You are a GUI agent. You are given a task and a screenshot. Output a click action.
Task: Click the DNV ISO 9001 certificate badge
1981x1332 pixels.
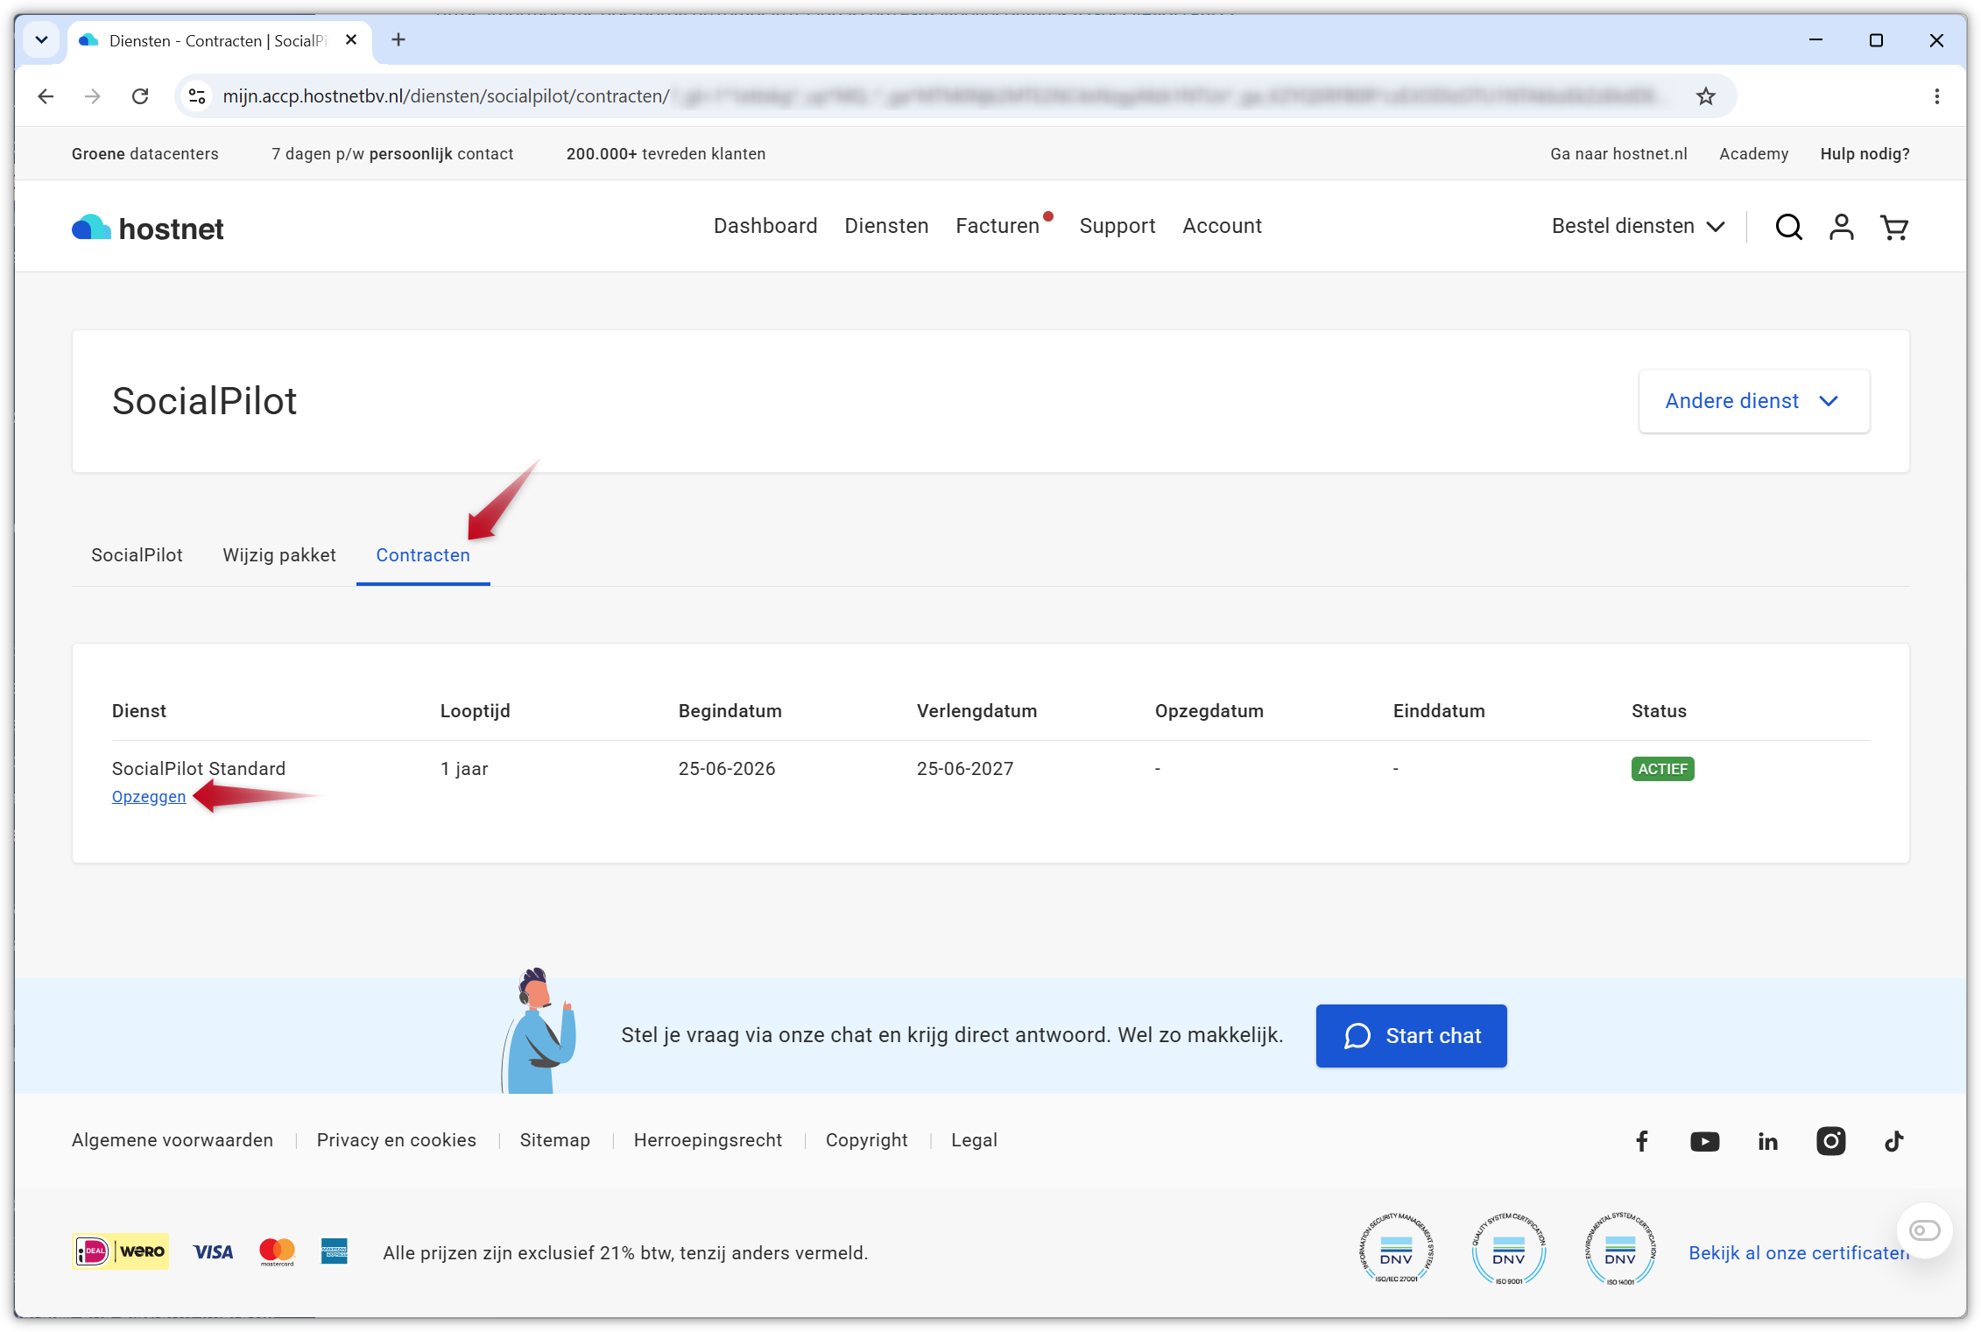(x=1508, y=1250)
